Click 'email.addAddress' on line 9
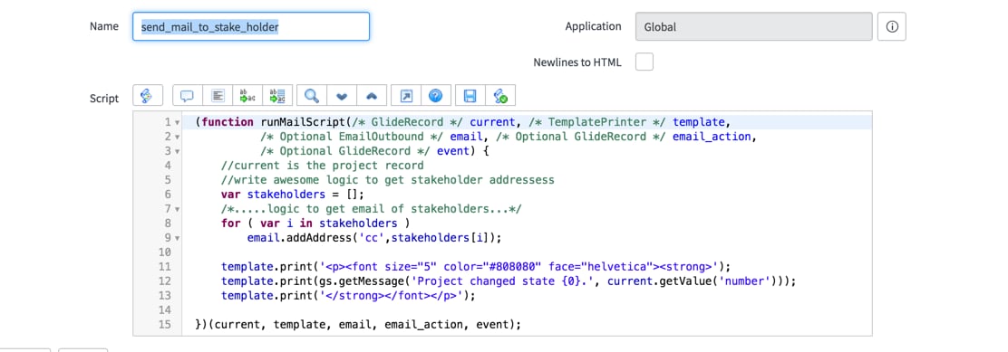1008x352 pixels. tap(300, 238)
